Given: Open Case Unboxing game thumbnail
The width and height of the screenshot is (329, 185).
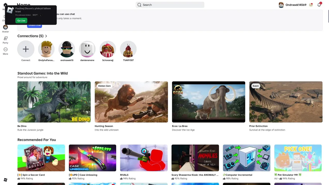Looking at the screenshot, I should (x=93, y=158).
